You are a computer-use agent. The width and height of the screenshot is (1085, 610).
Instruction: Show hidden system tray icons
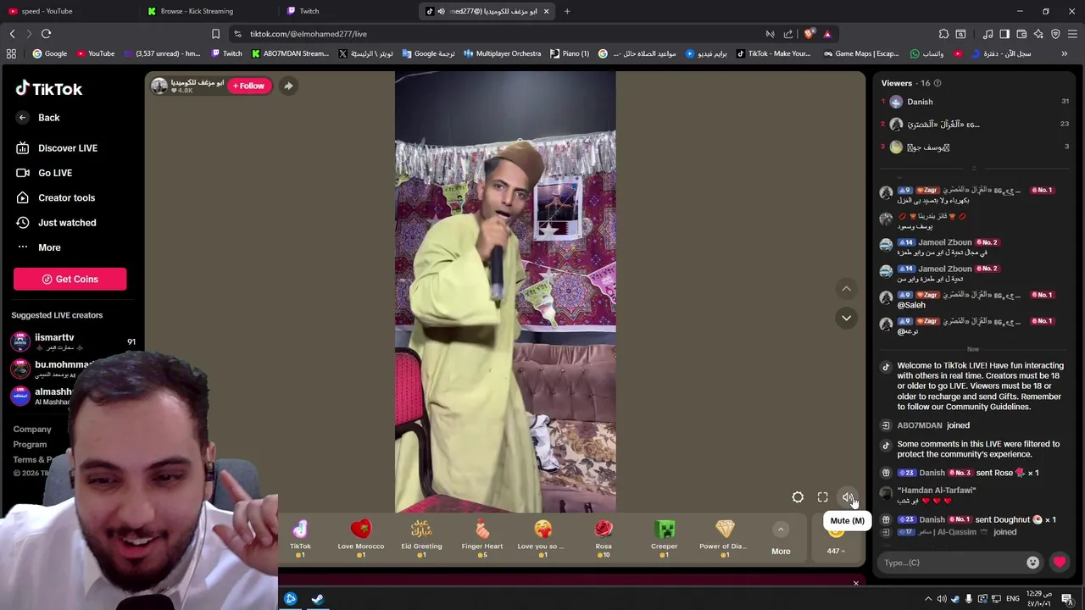(x=928, y=599)
